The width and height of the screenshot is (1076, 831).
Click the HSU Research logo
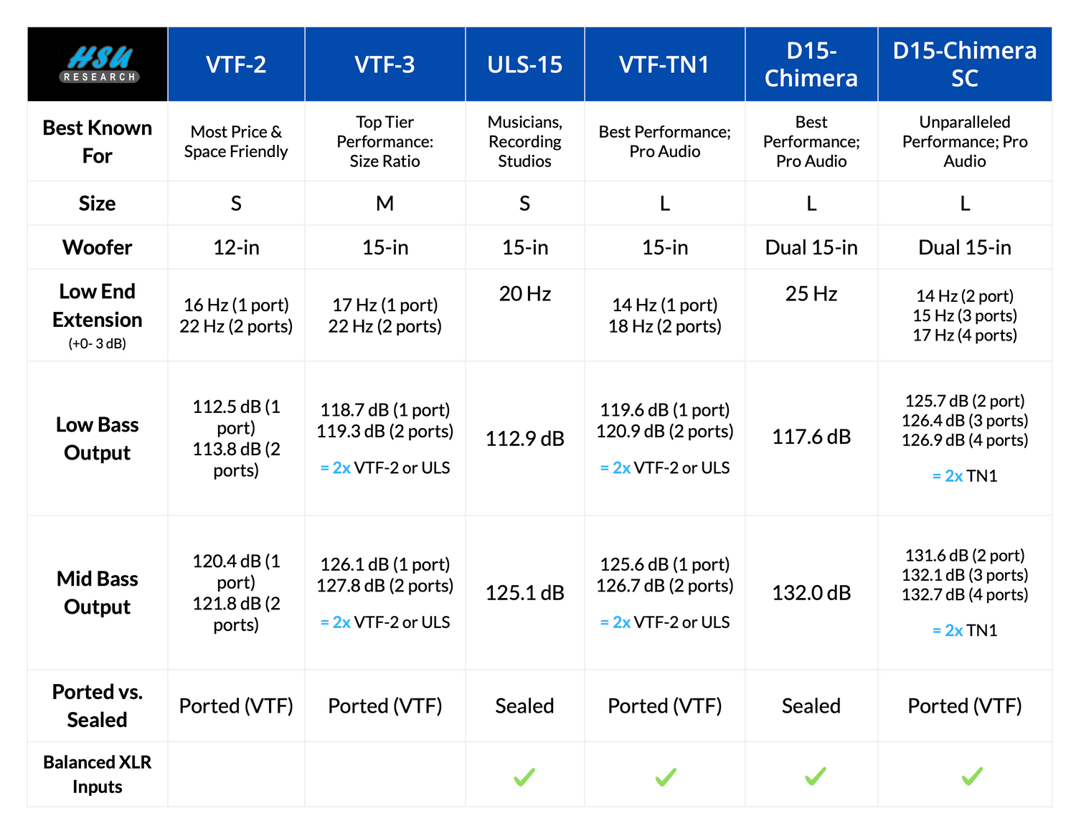coord(98,65)
